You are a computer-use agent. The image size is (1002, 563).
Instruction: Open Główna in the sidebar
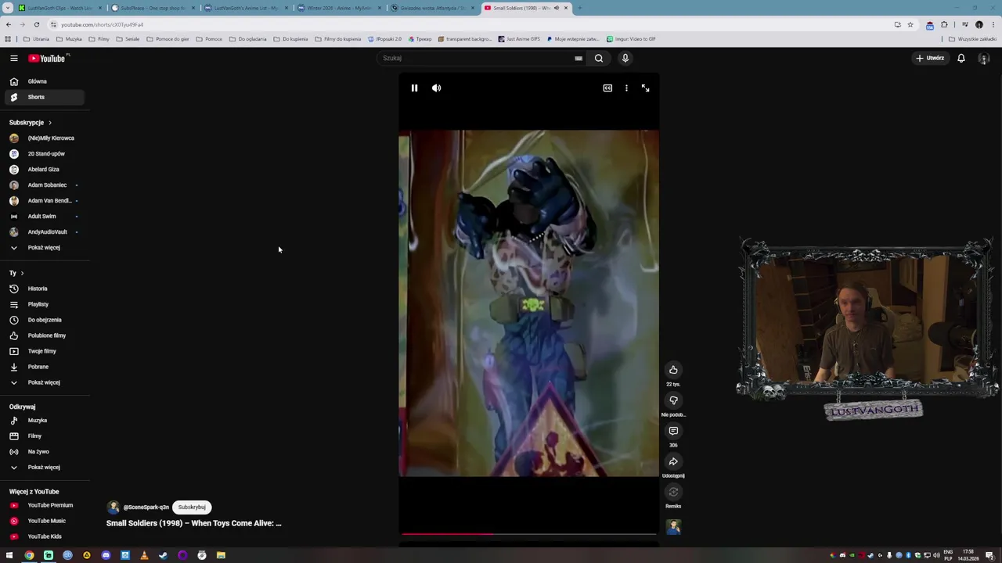pos(43,81)
